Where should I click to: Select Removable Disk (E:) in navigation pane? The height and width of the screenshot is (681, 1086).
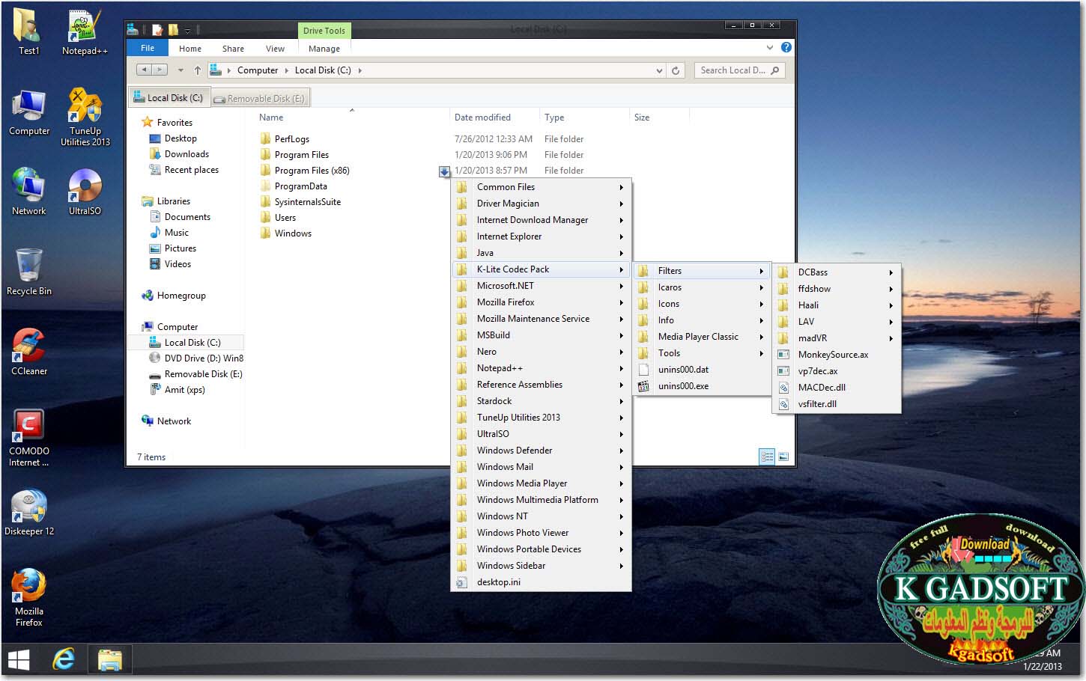pyautogui.click(x=195, y=374)
